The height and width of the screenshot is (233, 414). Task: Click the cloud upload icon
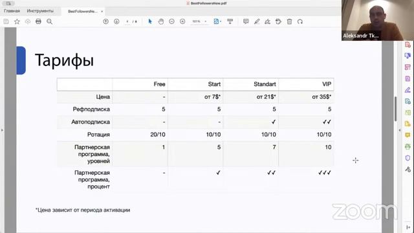[28, 21]
